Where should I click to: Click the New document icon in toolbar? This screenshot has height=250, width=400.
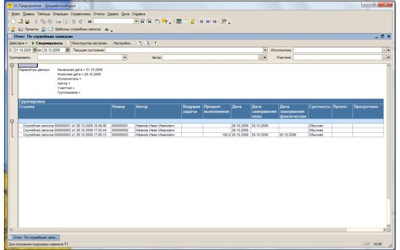pyautogui.click(x=14, y=22)
